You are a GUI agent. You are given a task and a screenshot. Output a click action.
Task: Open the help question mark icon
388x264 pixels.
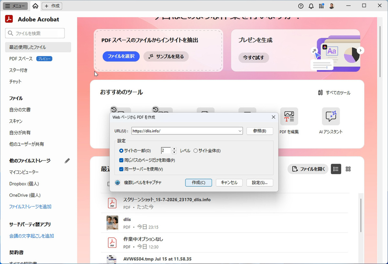click(301, 6)
